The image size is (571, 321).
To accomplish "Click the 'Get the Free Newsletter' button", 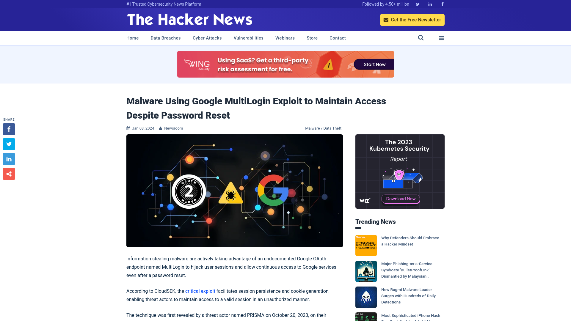I will point(412,20).
